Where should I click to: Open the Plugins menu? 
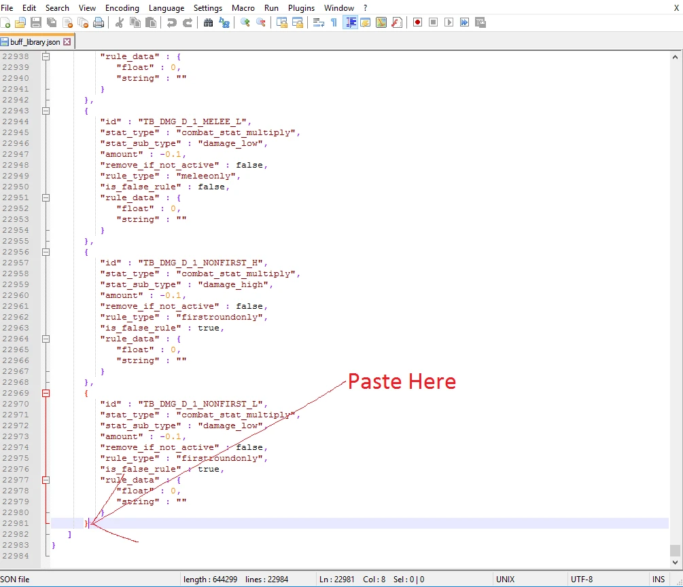(301, 7)
